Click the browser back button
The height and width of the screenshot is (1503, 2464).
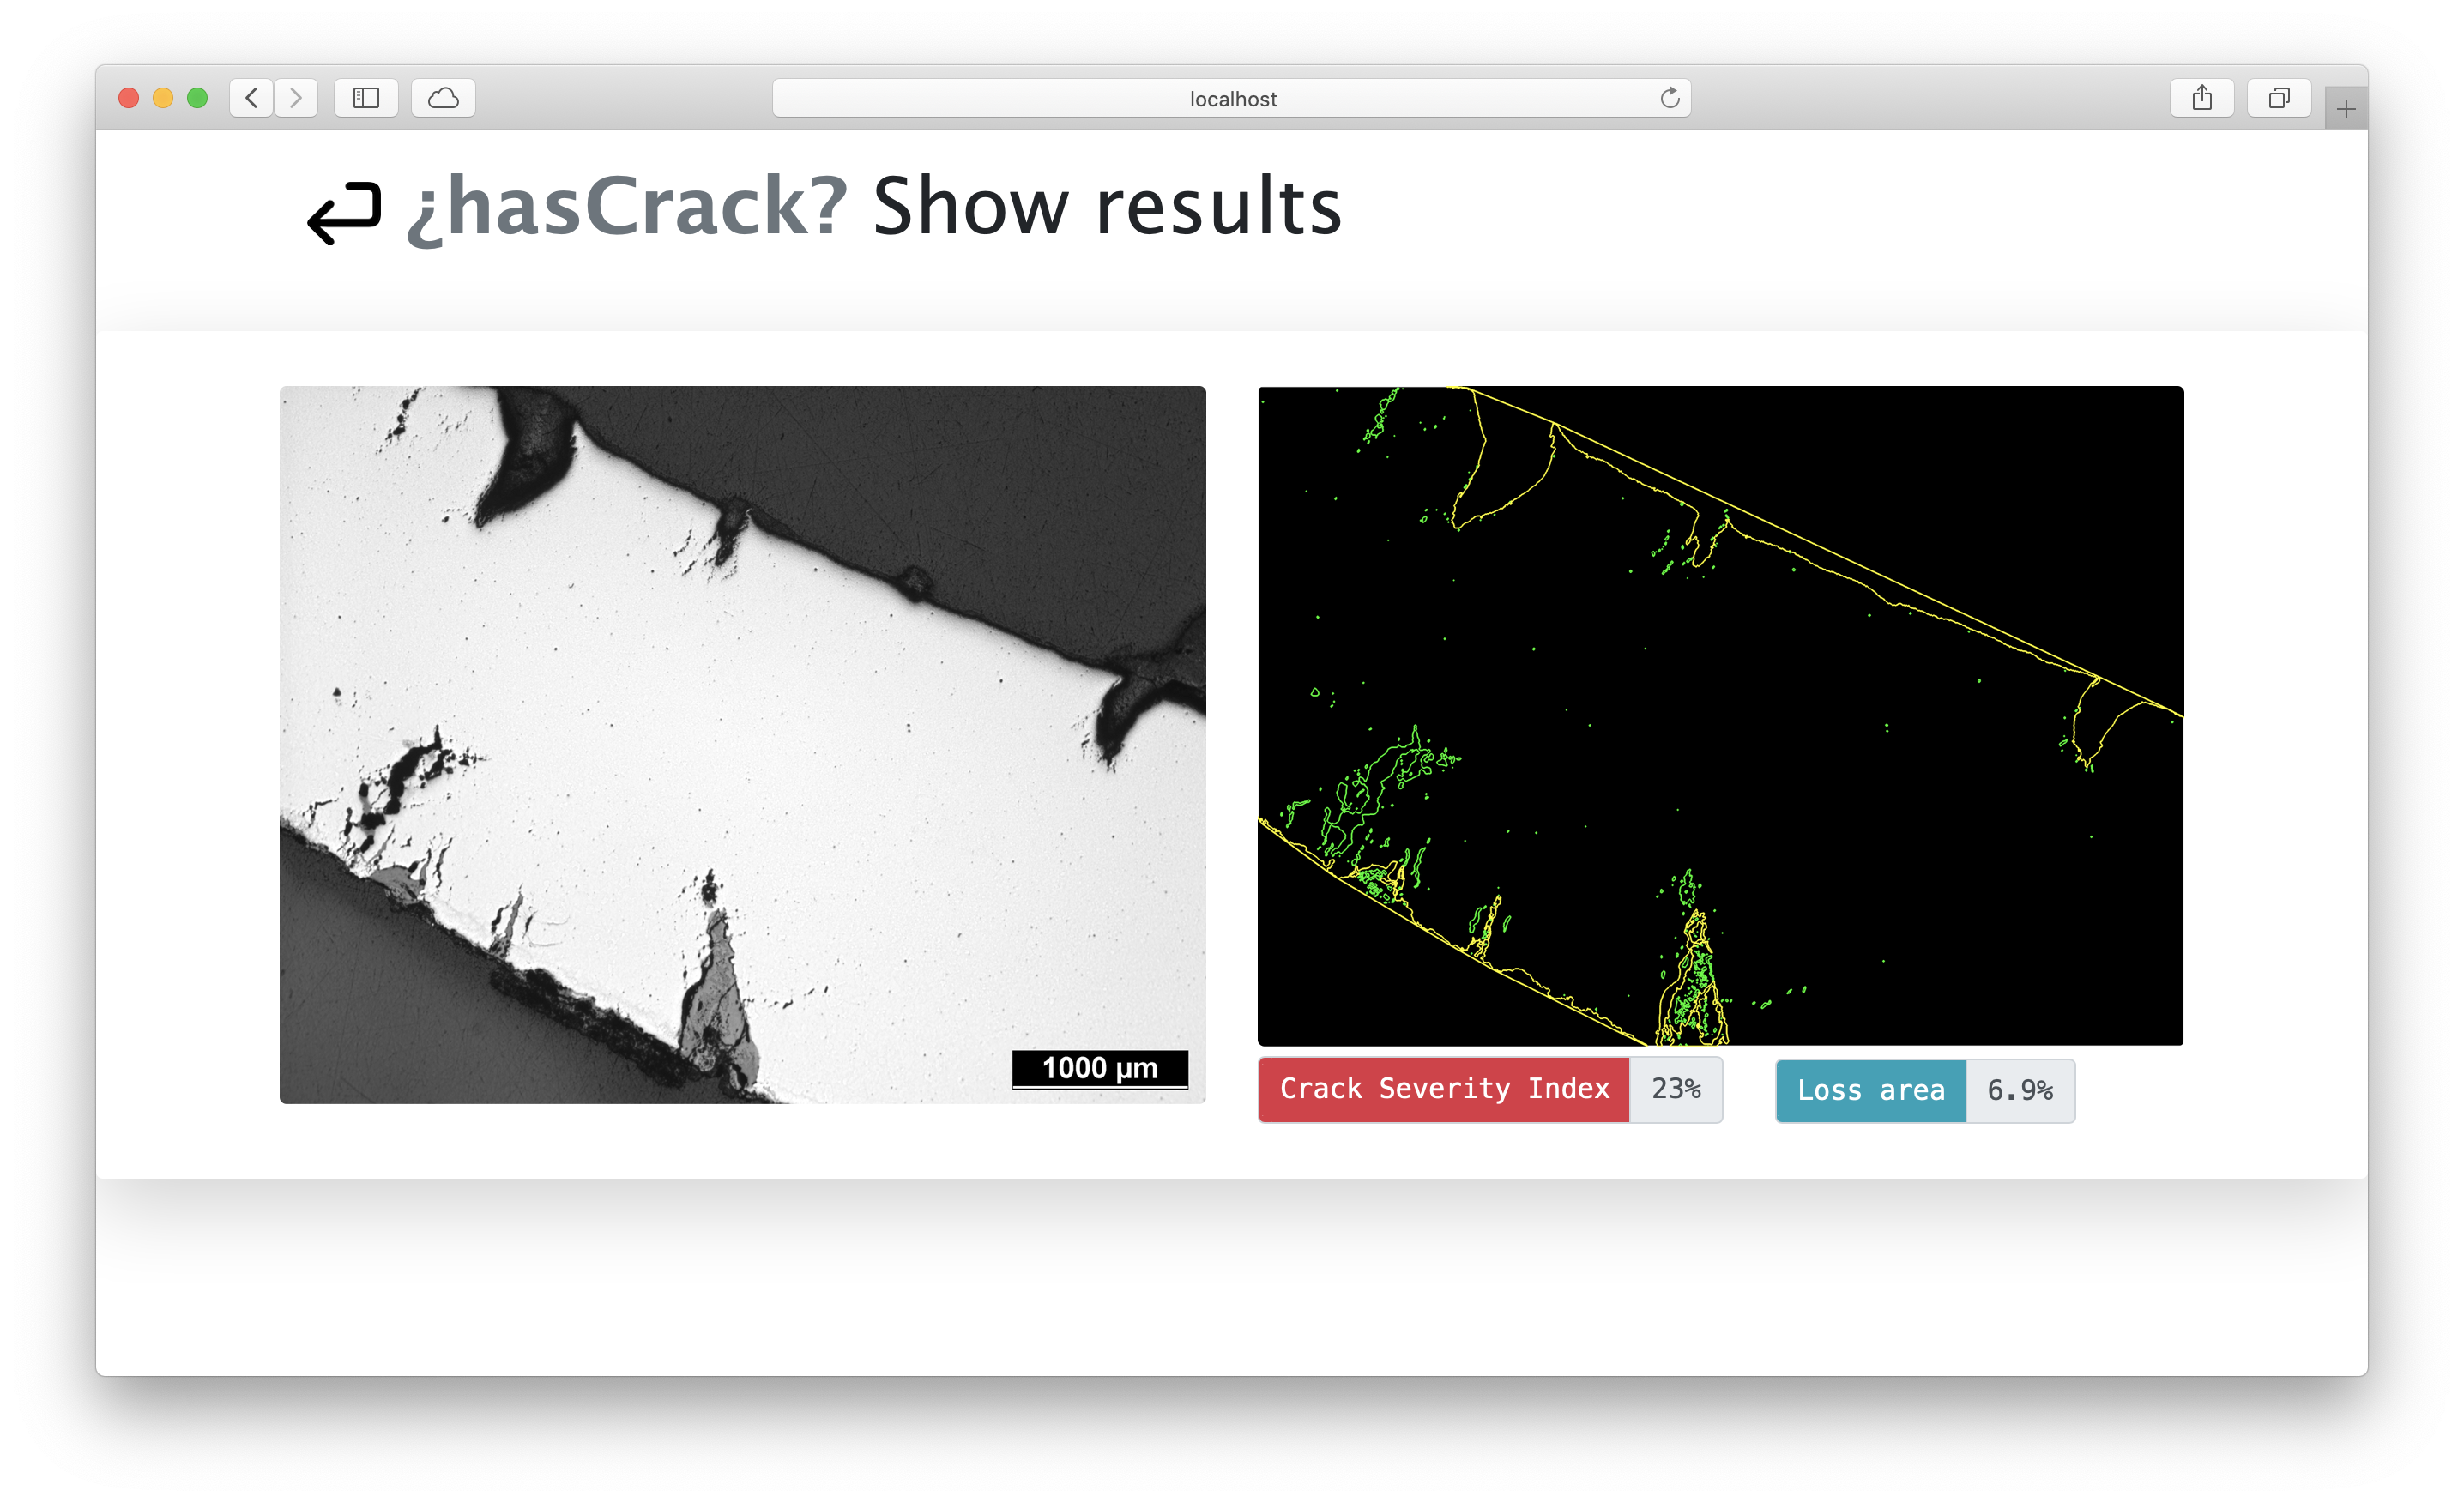click(x=251, y=98)
